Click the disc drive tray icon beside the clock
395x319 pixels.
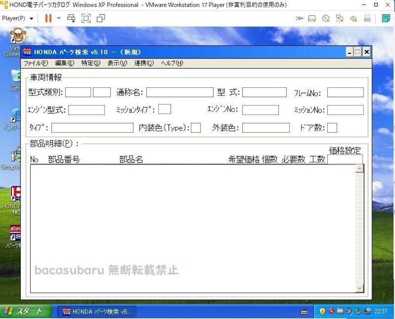point(368,311)
